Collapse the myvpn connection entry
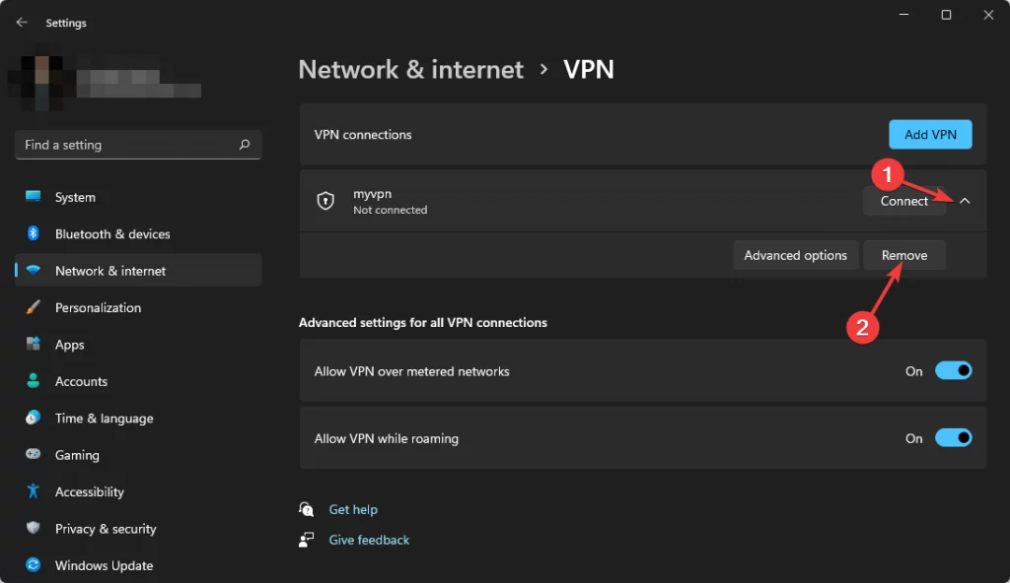Screen dimensions: 1010x583 [x=965, y=200]
